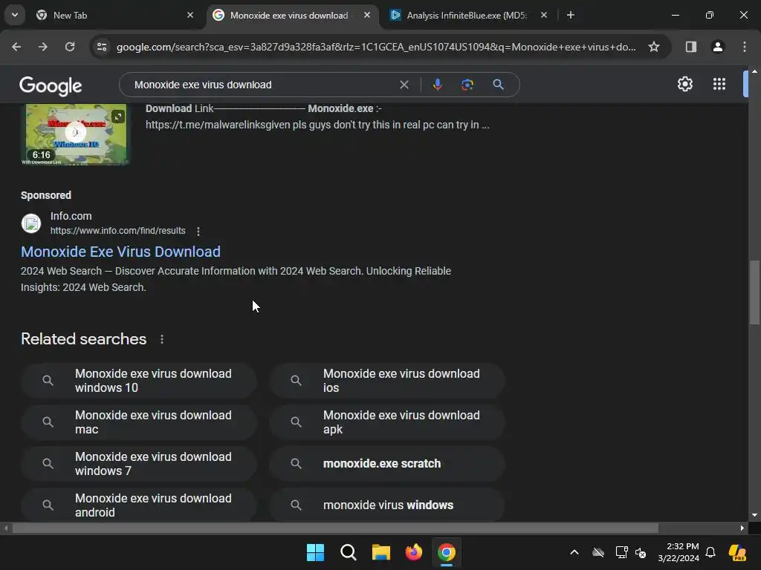Open info.com/find/results URL

tap(118, 231)
